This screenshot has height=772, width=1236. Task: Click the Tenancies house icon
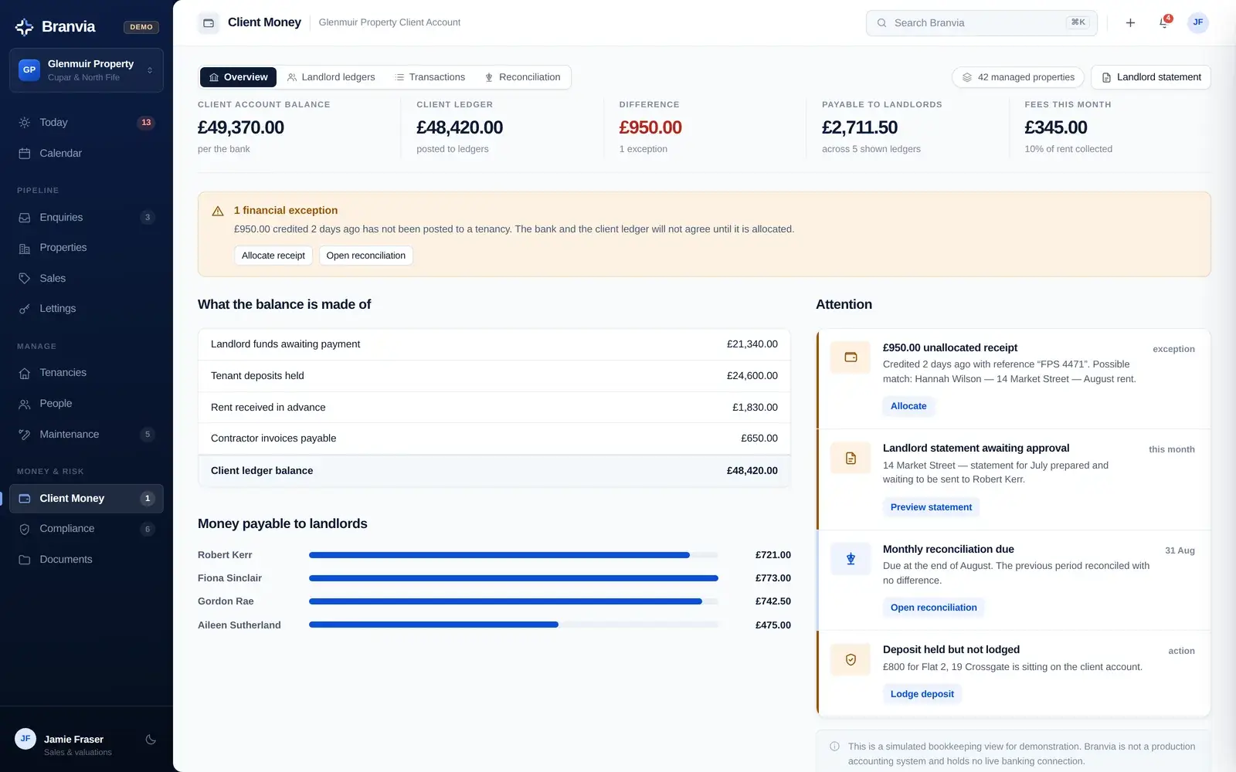[25, 373]
